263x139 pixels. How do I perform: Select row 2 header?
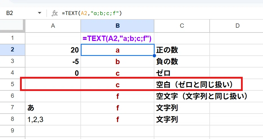point(12,50)
